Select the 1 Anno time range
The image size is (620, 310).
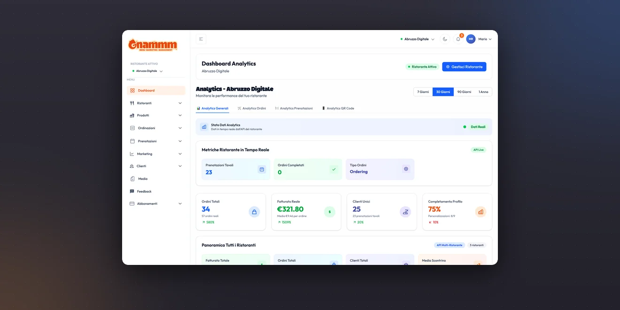(483, 92)
